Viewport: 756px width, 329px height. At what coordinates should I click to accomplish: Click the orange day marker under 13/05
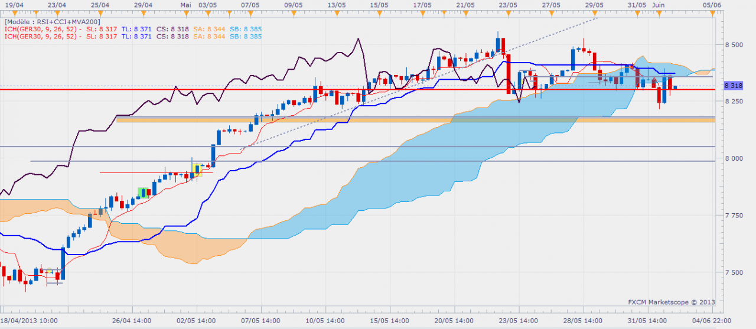point(337,12)
